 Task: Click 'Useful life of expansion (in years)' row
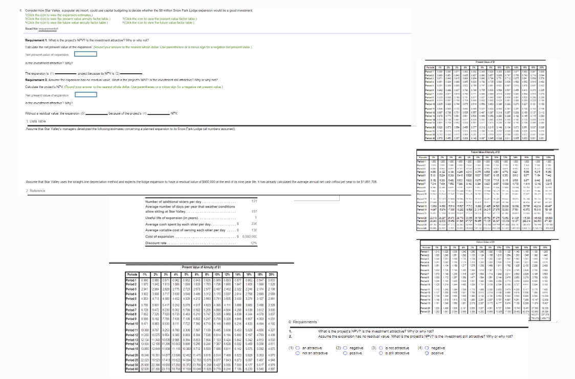(x=201, y=218)
